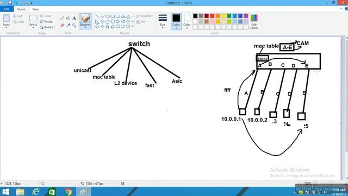Pick the purple color swatch
The width and height of the screenshot is (348, 196).
pos(246,16)
